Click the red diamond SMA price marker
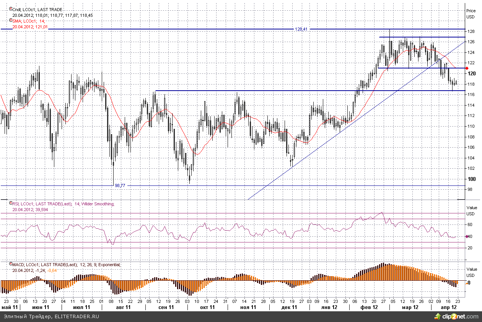Viewport: 482px width, 322px height. (x=467, y=68)
